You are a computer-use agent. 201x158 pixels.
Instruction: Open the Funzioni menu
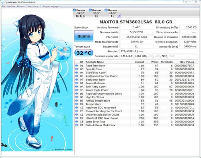click(x=21, y=6)
